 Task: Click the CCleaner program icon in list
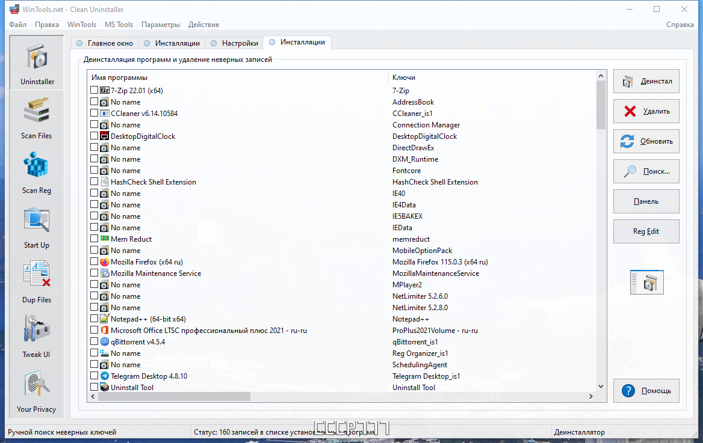point(105,114)
